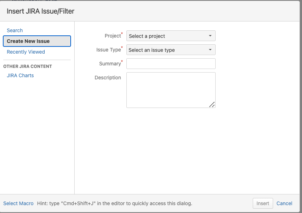This screenshot has height=213, width=302.
Task: Cancel the Insert JIRA Issue dialog
Action: pos(284,203)
